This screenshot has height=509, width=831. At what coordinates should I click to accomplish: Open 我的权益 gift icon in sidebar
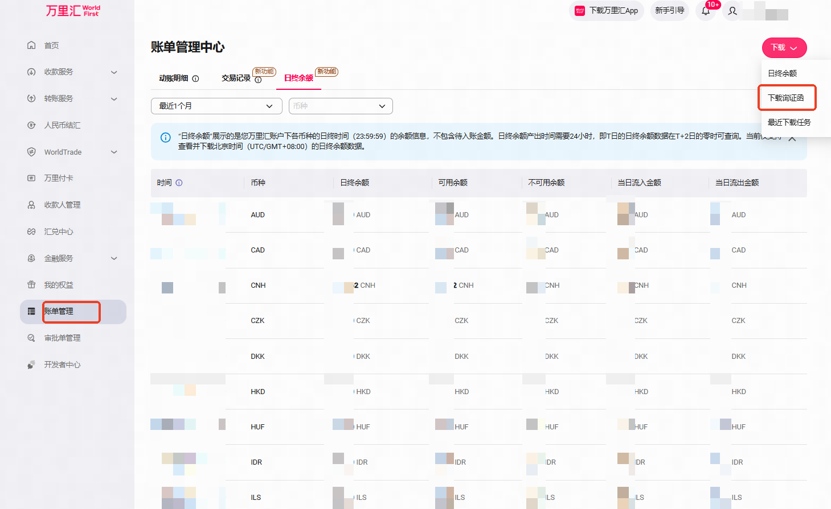click(31, 284)
